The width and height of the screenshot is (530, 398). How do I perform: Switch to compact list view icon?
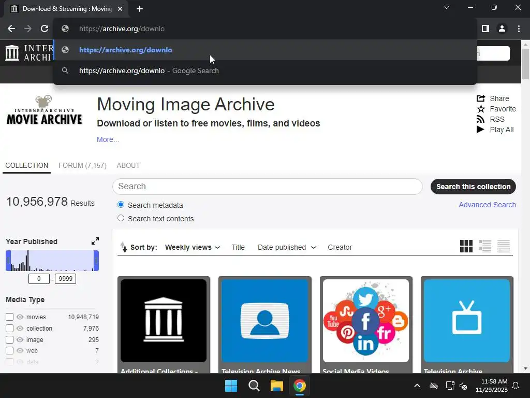(503, 246)
